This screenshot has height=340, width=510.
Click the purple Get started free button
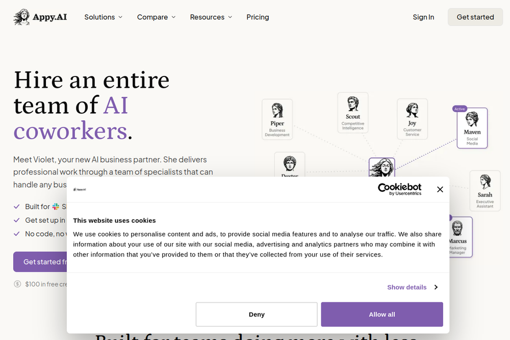(40, 261)
